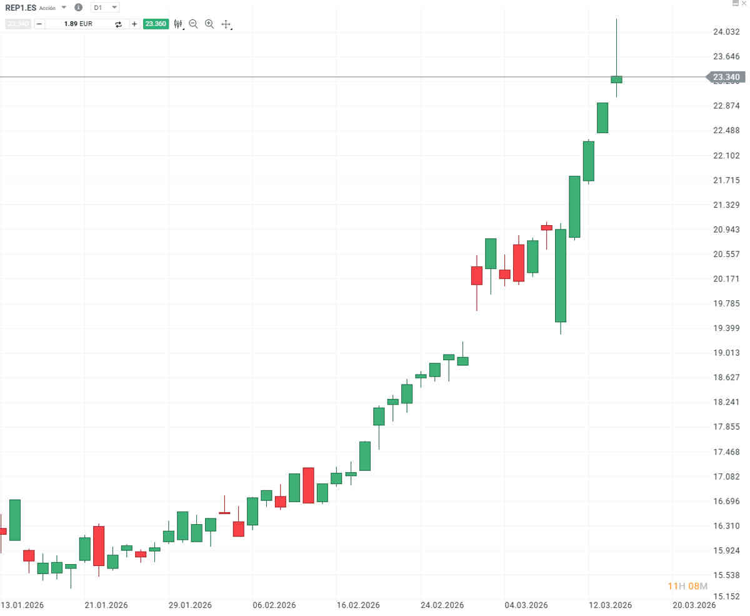This screenshot has width=750, height=616.
Task: Decrease trade volume with minus button
Action: (x=39, y=24)
